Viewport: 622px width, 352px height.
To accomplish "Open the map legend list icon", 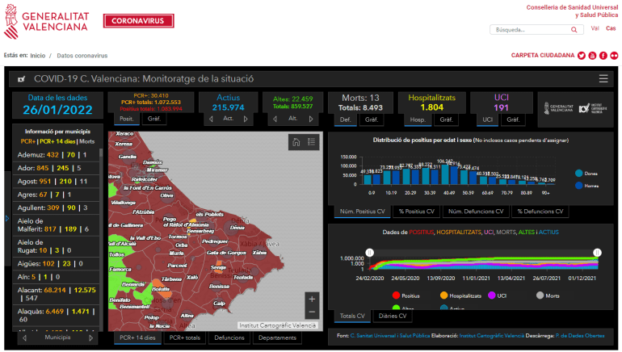I will point(312,142).
